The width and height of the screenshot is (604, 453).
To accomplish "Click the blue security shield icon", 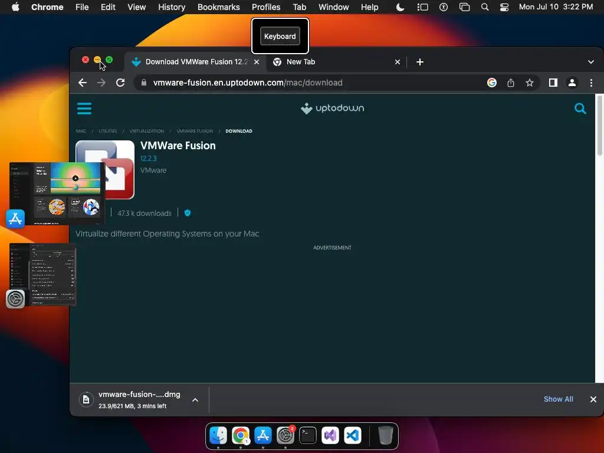I will [188, 212].
